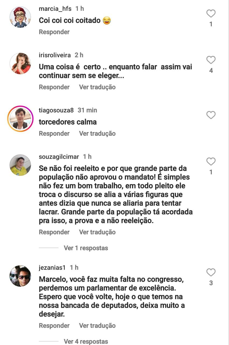Open souzagilcimar's profile avatar
The width and height of the screenshot is (229, 345).
(20, 165)
